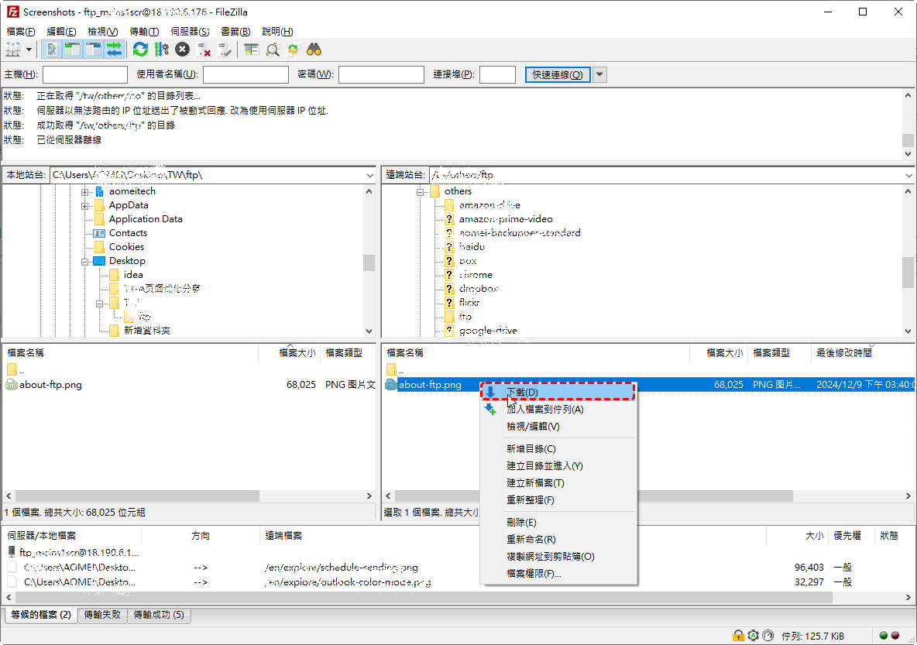Choose 下載(D) from the context menu
Image resolution: width=917 pixels, height=645 pixels.
tap(558, 393)
